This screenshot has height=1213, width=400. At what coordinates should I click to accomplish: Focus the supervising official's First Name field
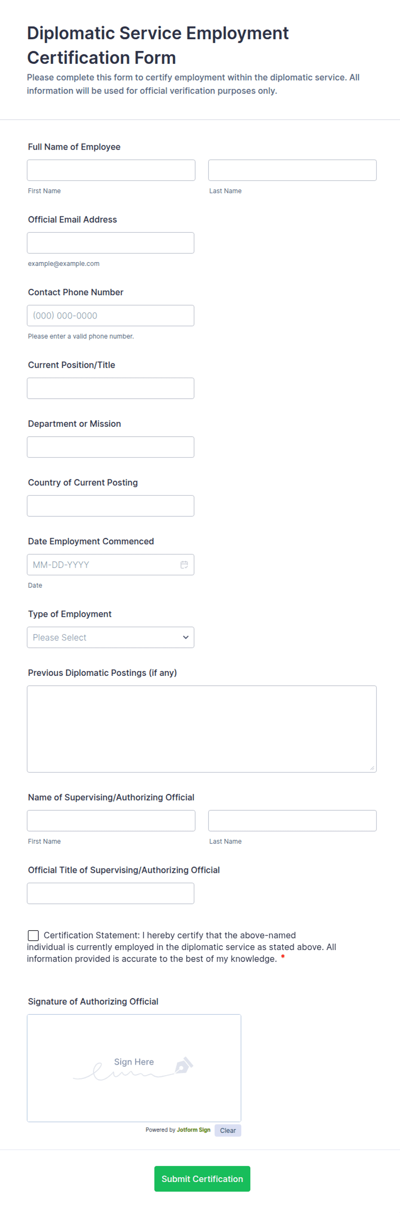point(111,821)
